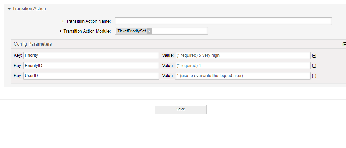Image resolution: width=346 pixels, height=148 pixels.
Task: Click the PriorityID key field
Action: pos(91,66)
